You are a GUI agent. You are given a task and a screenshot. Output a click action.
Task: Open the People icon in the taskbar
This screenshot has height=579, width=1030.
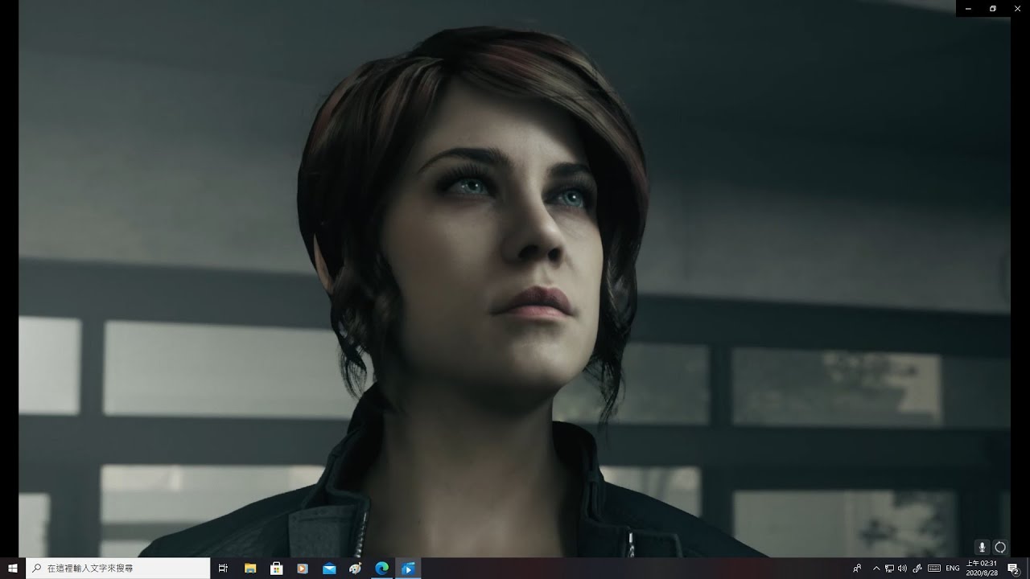[x=857, y=568]
